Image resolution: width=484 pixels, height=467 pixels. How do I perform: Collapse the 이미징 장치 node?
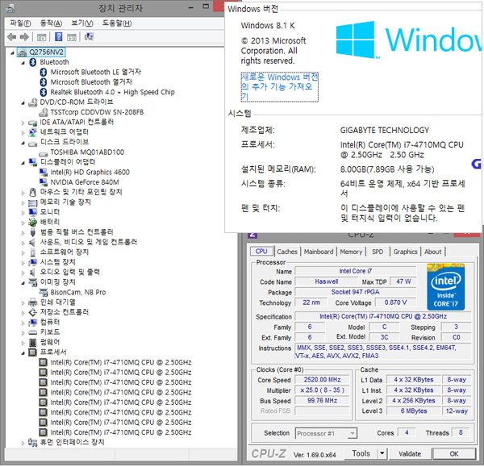click(x=23, y=283)
